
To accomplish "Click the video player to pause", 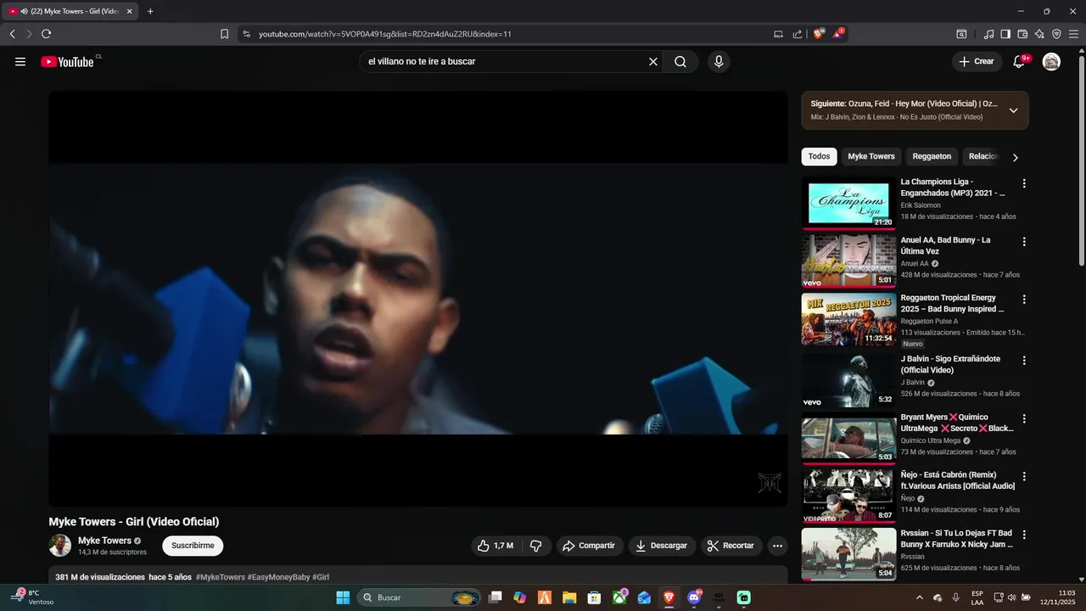I will point(418,299).
